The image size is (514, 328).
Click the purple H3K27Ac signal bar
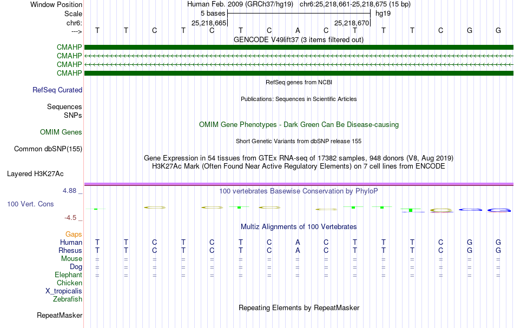(299, 184)
